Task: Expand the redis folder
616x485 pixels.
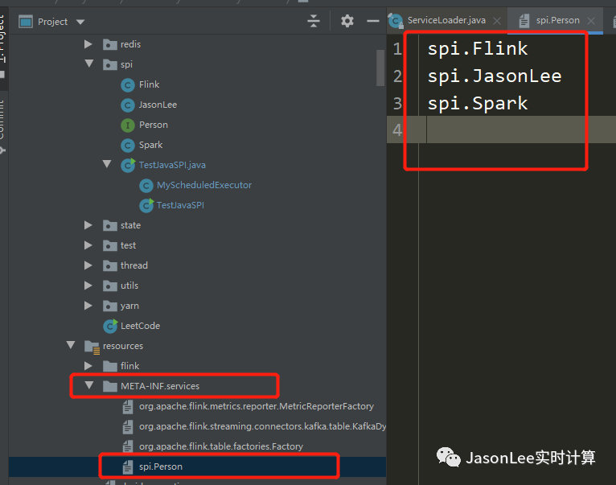Action: [x=88, y=44]
